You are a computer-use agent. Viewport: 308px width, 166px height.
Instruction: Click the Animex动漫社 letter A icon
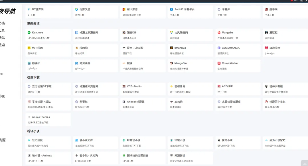coord(124,102)
